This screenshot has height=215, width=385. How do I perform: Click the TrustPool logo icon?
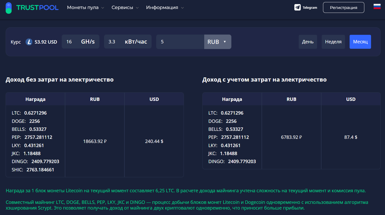tap(9, 8)
